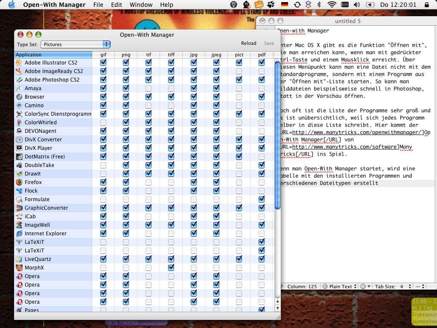This screenshot has width=437, height=328.
Task: Select the Formulate app icon
Action: click(x=19, y=199)
